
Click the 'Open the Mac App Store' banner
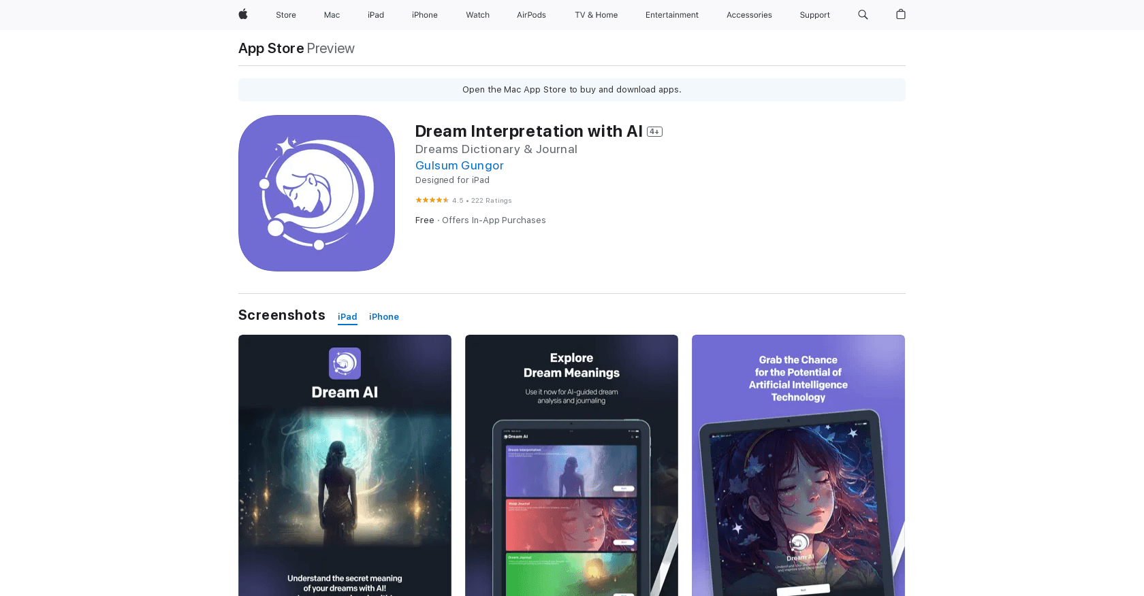(x=572, y=90)
